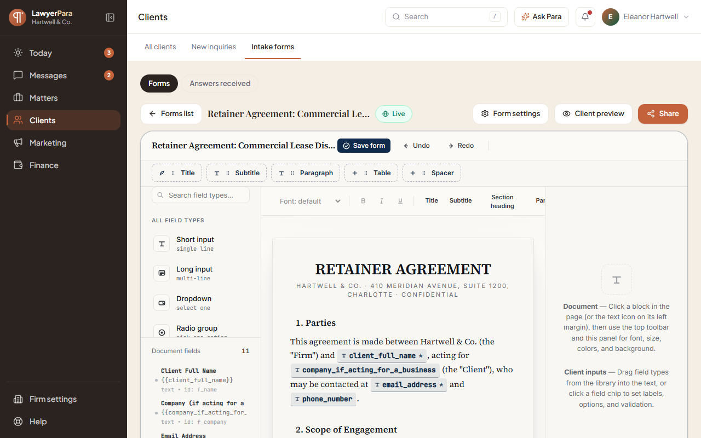
Task: Collapse the sidebar panel icon
Action: (110, 18)
